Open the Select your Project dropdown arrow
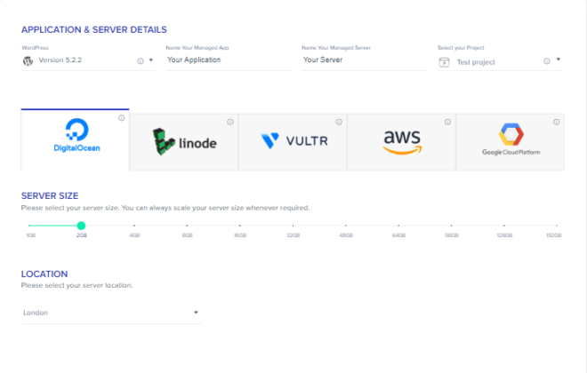 [x=559, y=59]
